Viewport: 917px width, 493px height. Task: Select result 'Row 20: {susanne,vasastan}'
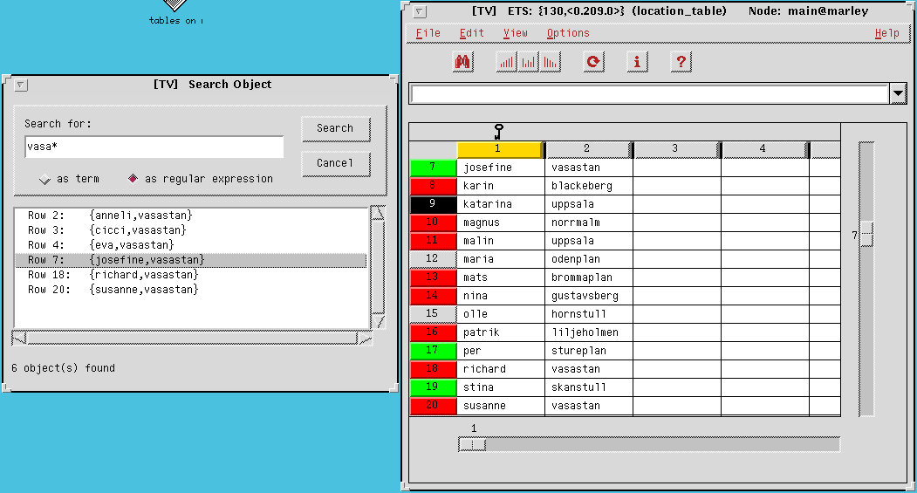point(191,290)
